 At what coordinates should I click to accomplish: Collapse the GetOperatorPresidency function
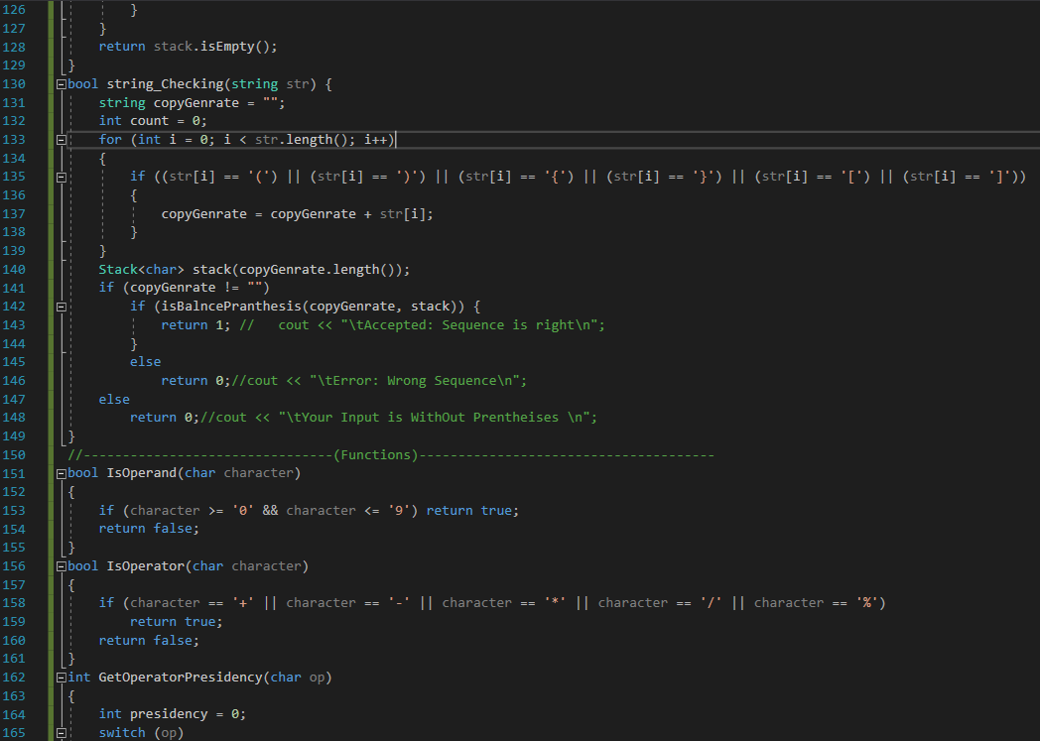click(61, 677)
